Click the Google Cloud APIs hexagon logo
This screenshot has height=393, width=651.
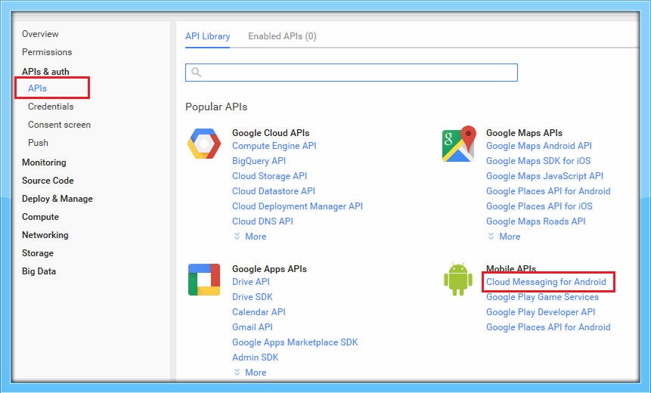click(x=204, y=144)
